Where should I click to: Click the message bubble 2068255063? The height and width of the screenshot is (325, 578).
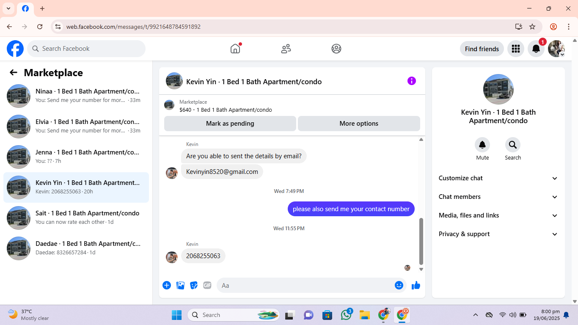click(x=203, y=256)
